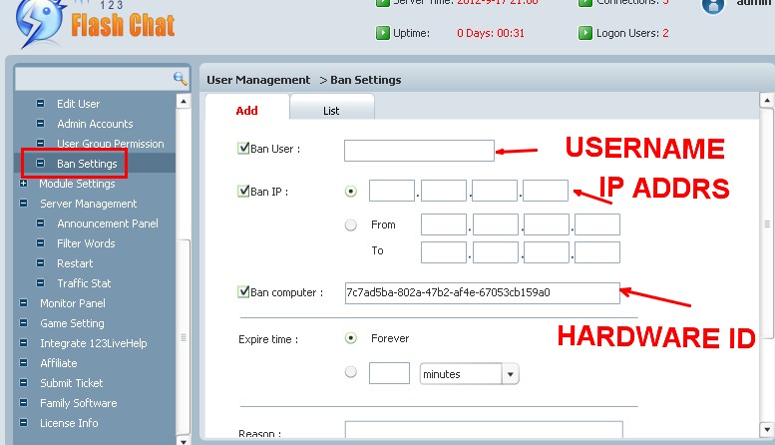The height and width of the screenshot is (445, 775).
Task: Click the Ban User name input field
Action: click(x=419, y=151)
